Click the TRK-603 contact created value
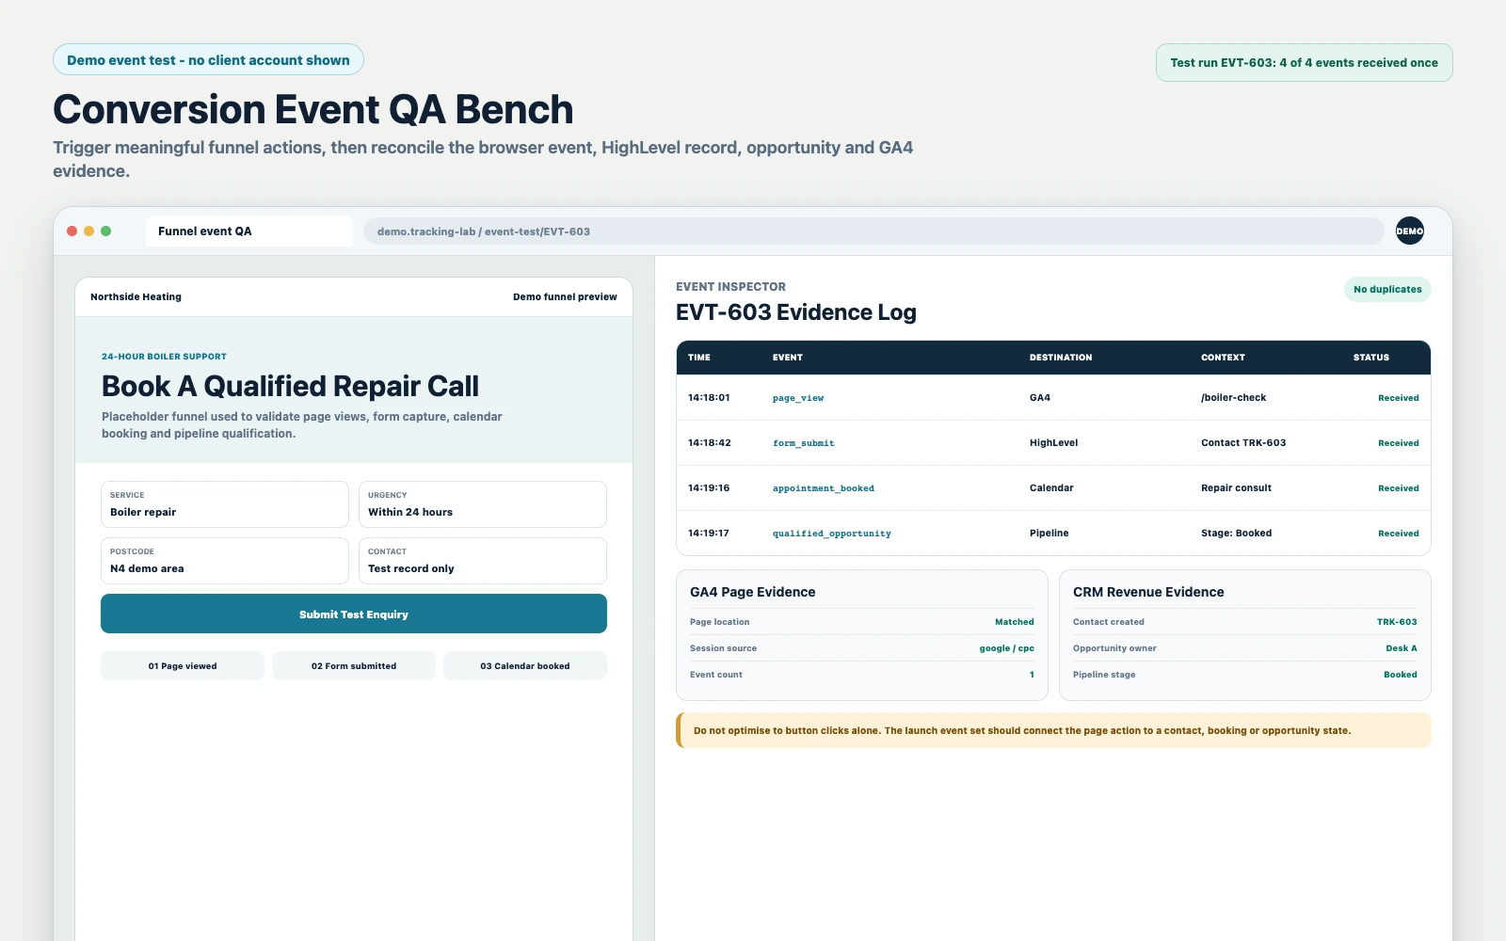 pyautogui.click(x=1397, y=622)
